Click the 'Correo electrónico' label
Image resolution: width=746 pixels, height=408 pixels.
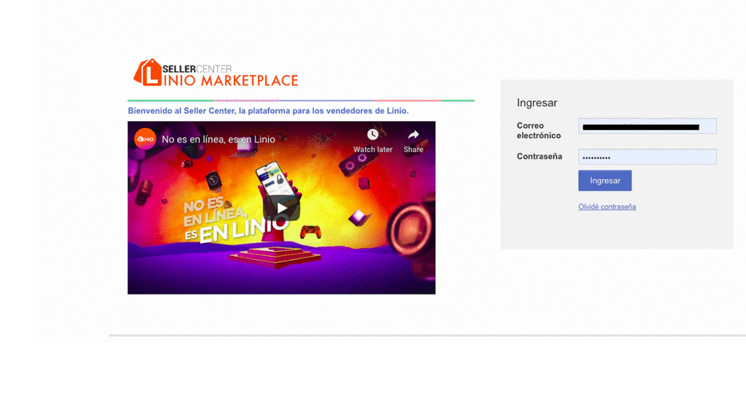point(538,130)
